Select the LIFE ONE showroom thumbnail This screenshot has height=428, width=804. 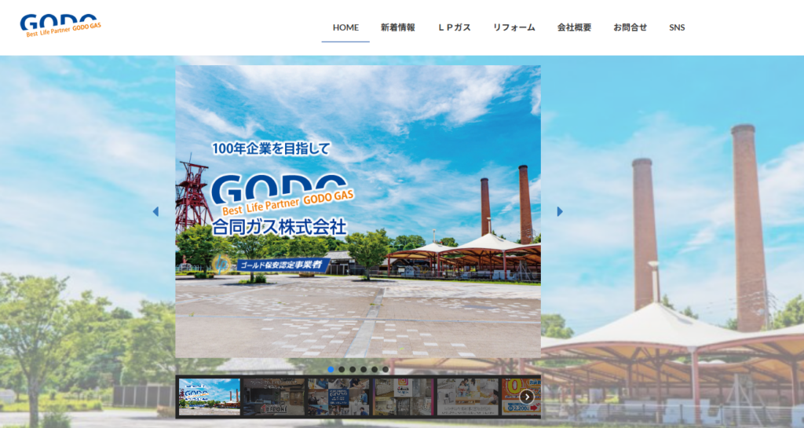click(x=273, y=397)
